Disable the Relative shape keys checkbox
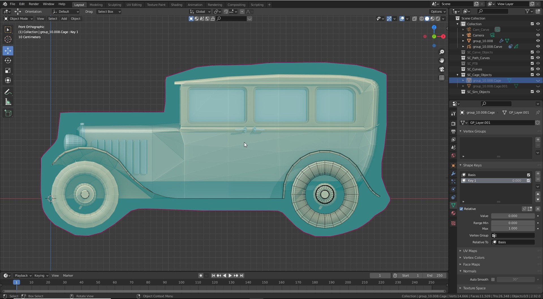Viewport: 543px width, 299px height. click(461, 209)
